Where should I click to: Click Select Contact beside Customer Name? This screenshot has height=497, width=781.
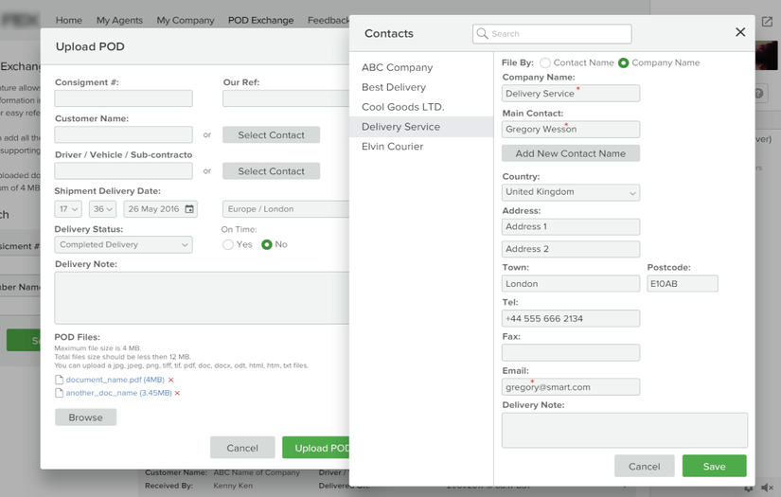tap(272, 135)
